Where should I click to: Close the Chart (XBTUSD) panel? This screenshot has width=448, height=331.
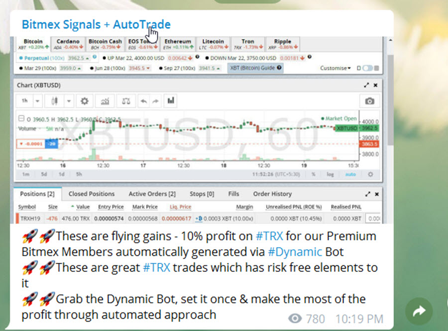coord(375,85)
